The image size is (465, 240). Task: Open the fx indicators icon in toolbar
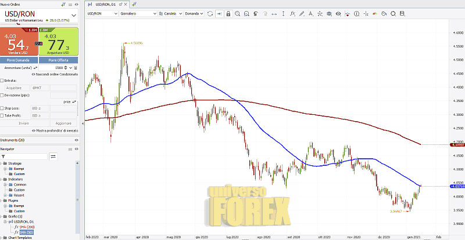pyautogui.click(x=292, y=13)
